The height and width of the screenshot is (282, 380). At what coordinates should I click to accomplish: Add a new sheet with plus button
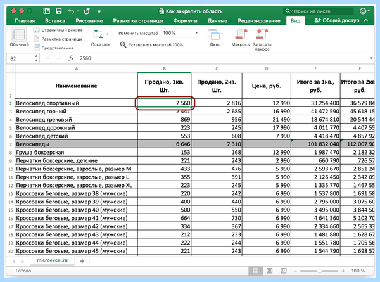[x=82, y=261]
